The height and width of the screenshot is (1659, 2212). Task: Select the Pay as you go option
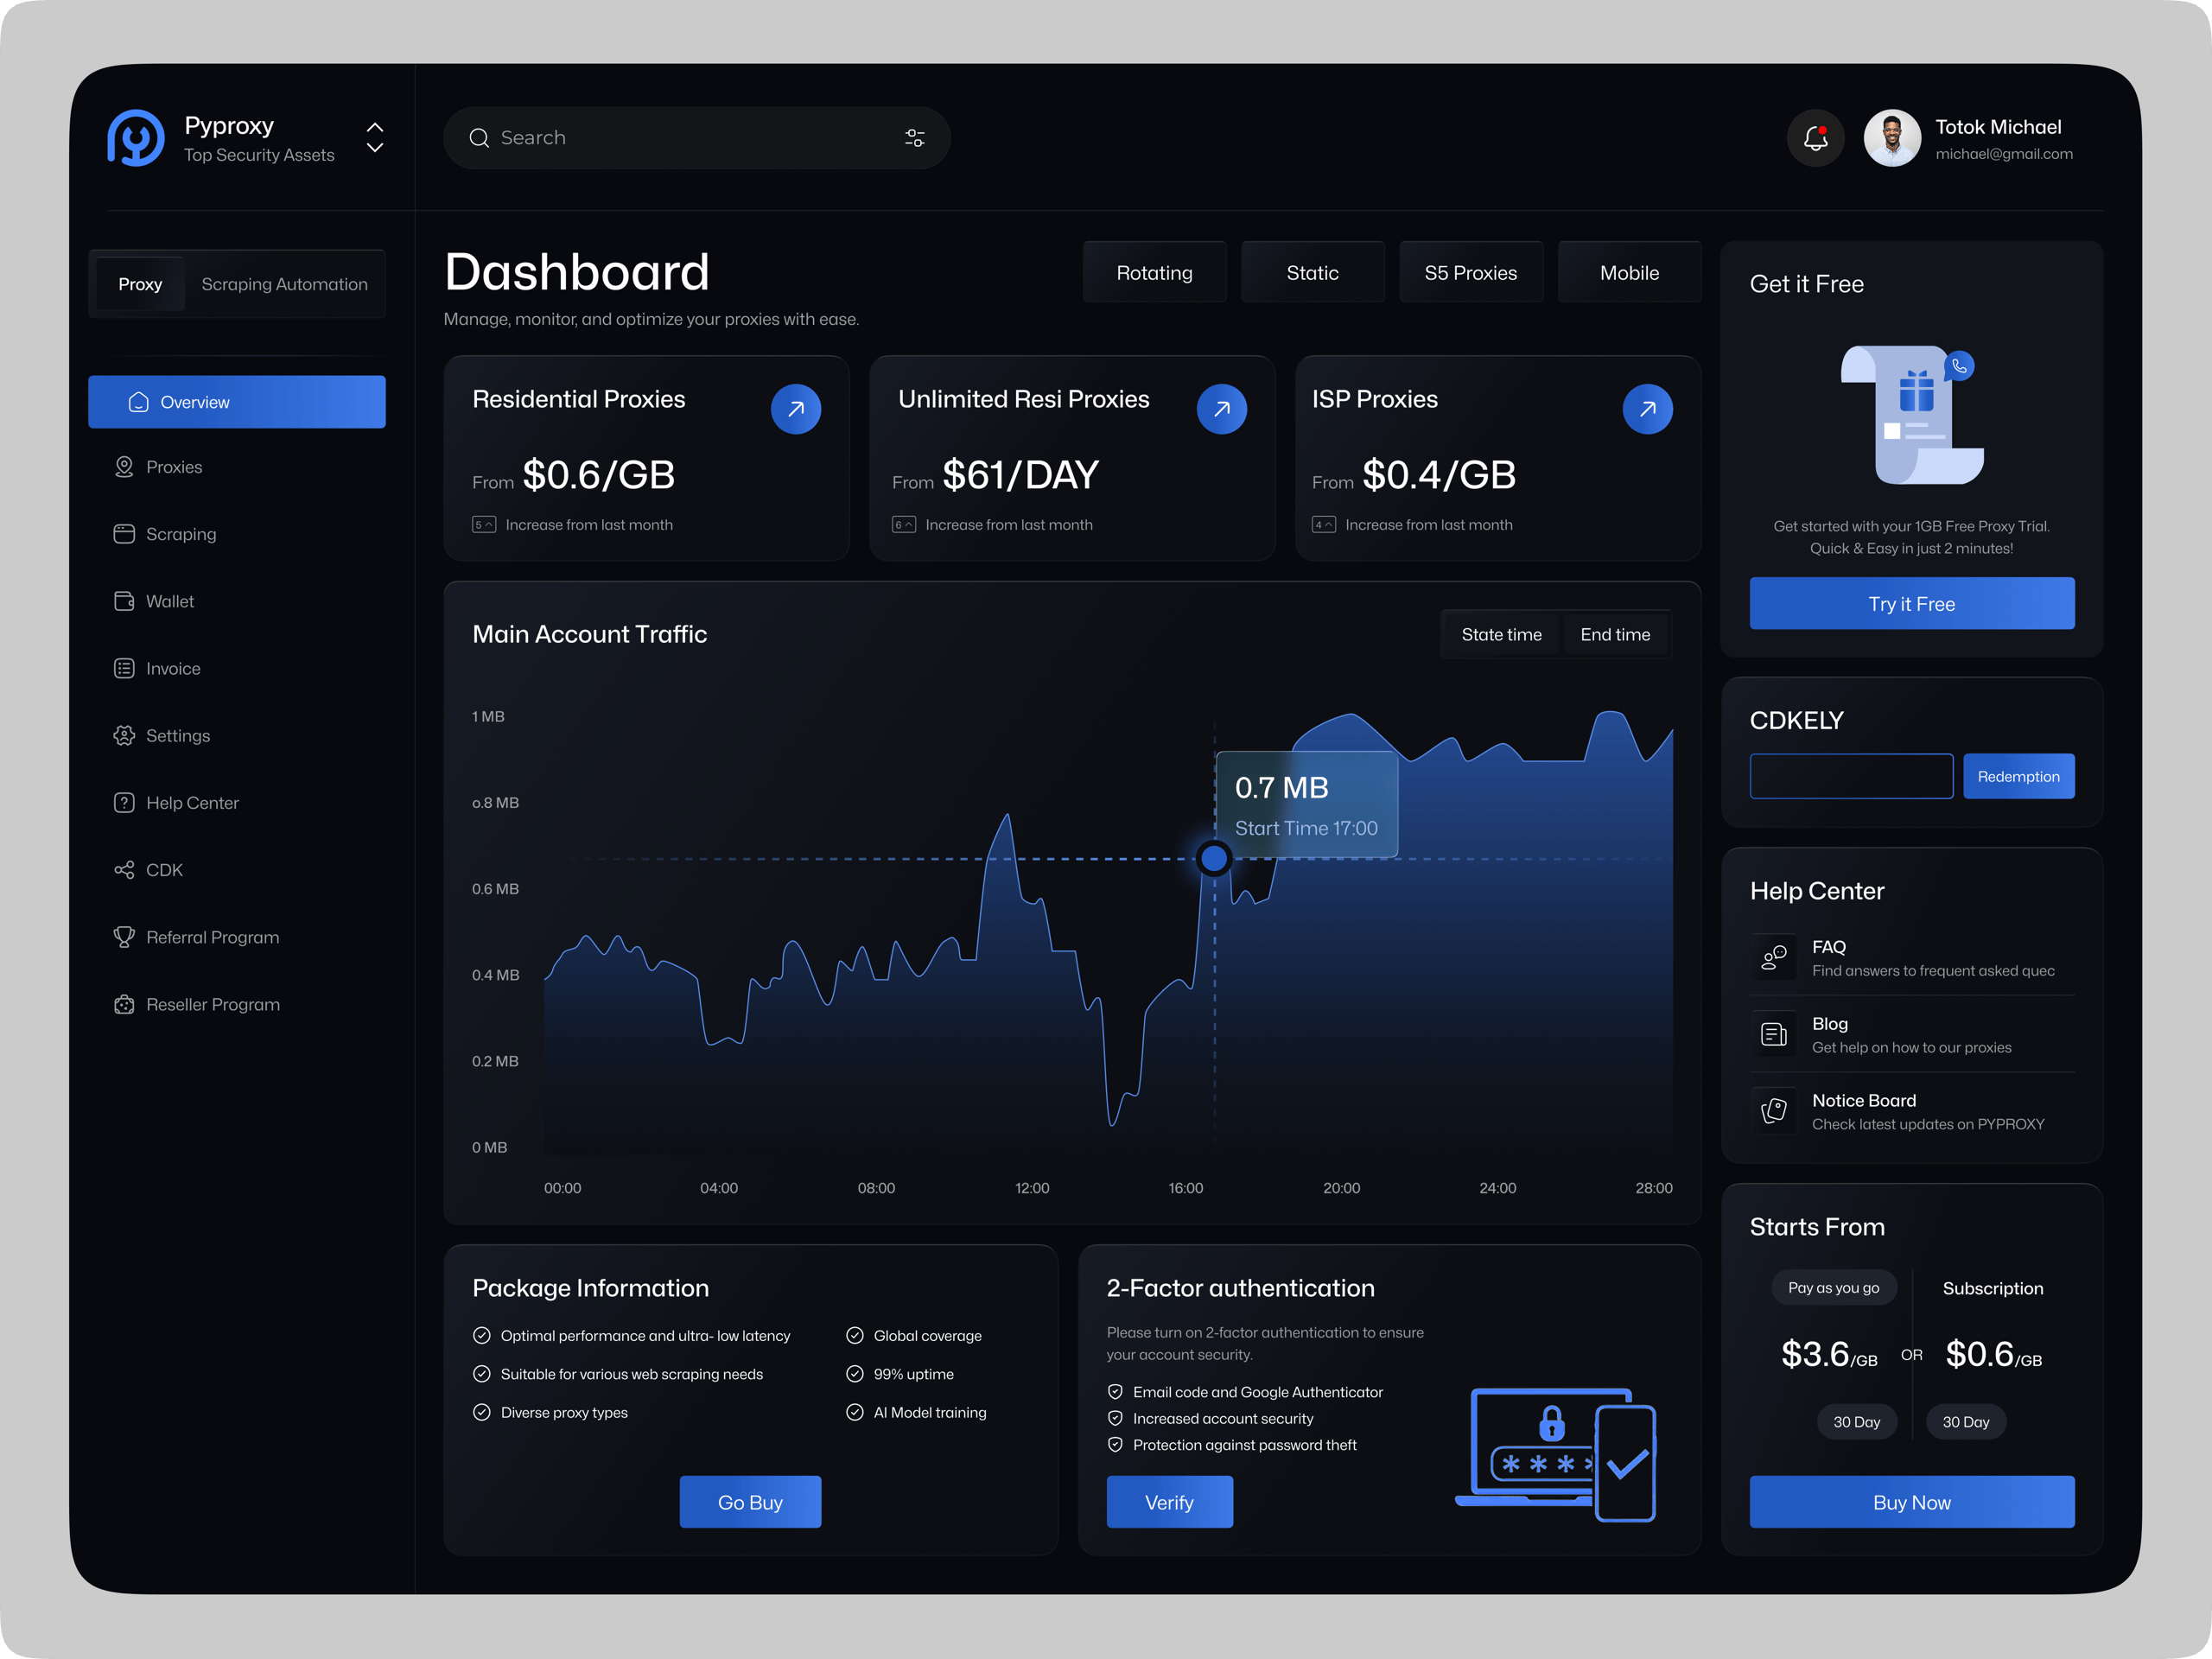click(x=1833, y=1288)
